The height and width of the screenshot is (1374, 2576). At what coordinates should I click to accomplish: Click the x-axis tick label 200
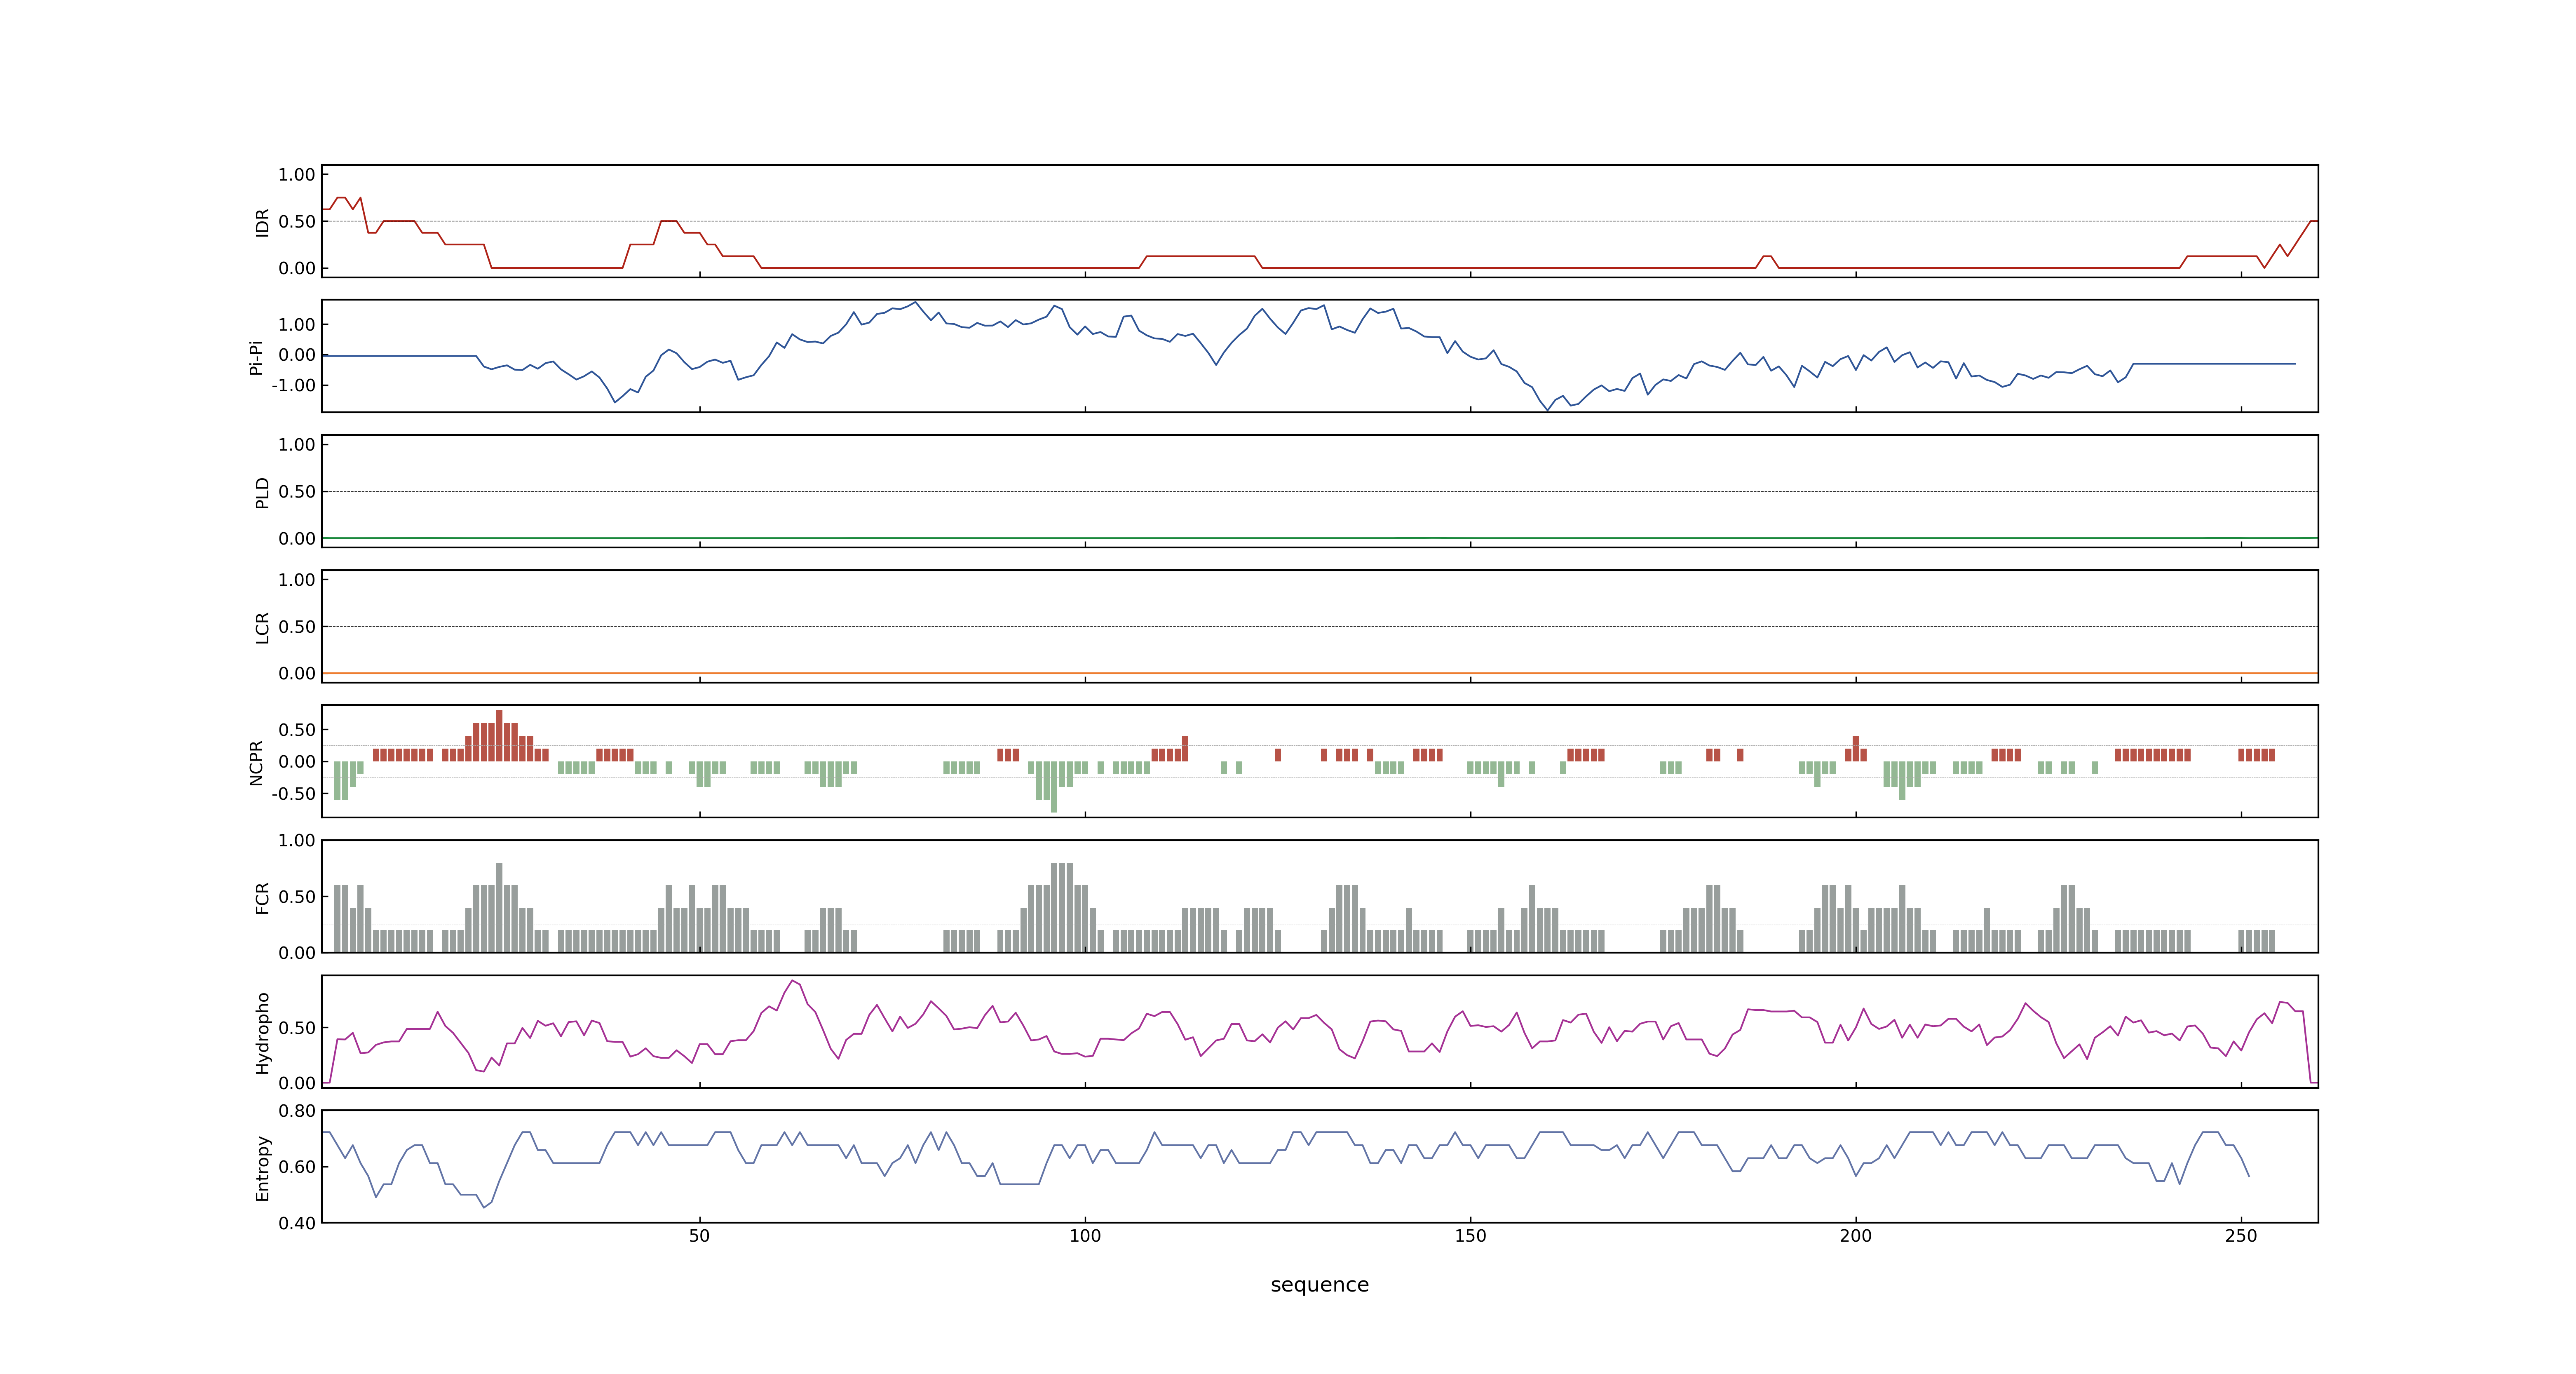(x=1856, y=1236)
